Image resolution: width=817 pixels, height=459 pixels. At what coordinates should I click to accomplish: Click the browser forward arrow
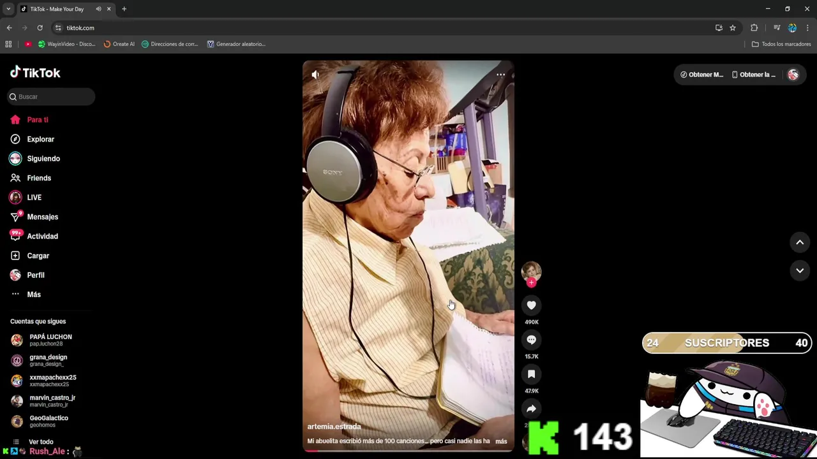[24, 28]
